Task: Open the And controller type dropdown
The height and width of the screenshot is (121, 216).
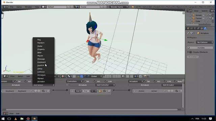Action: pyautogui.click(x=78, y=91)
